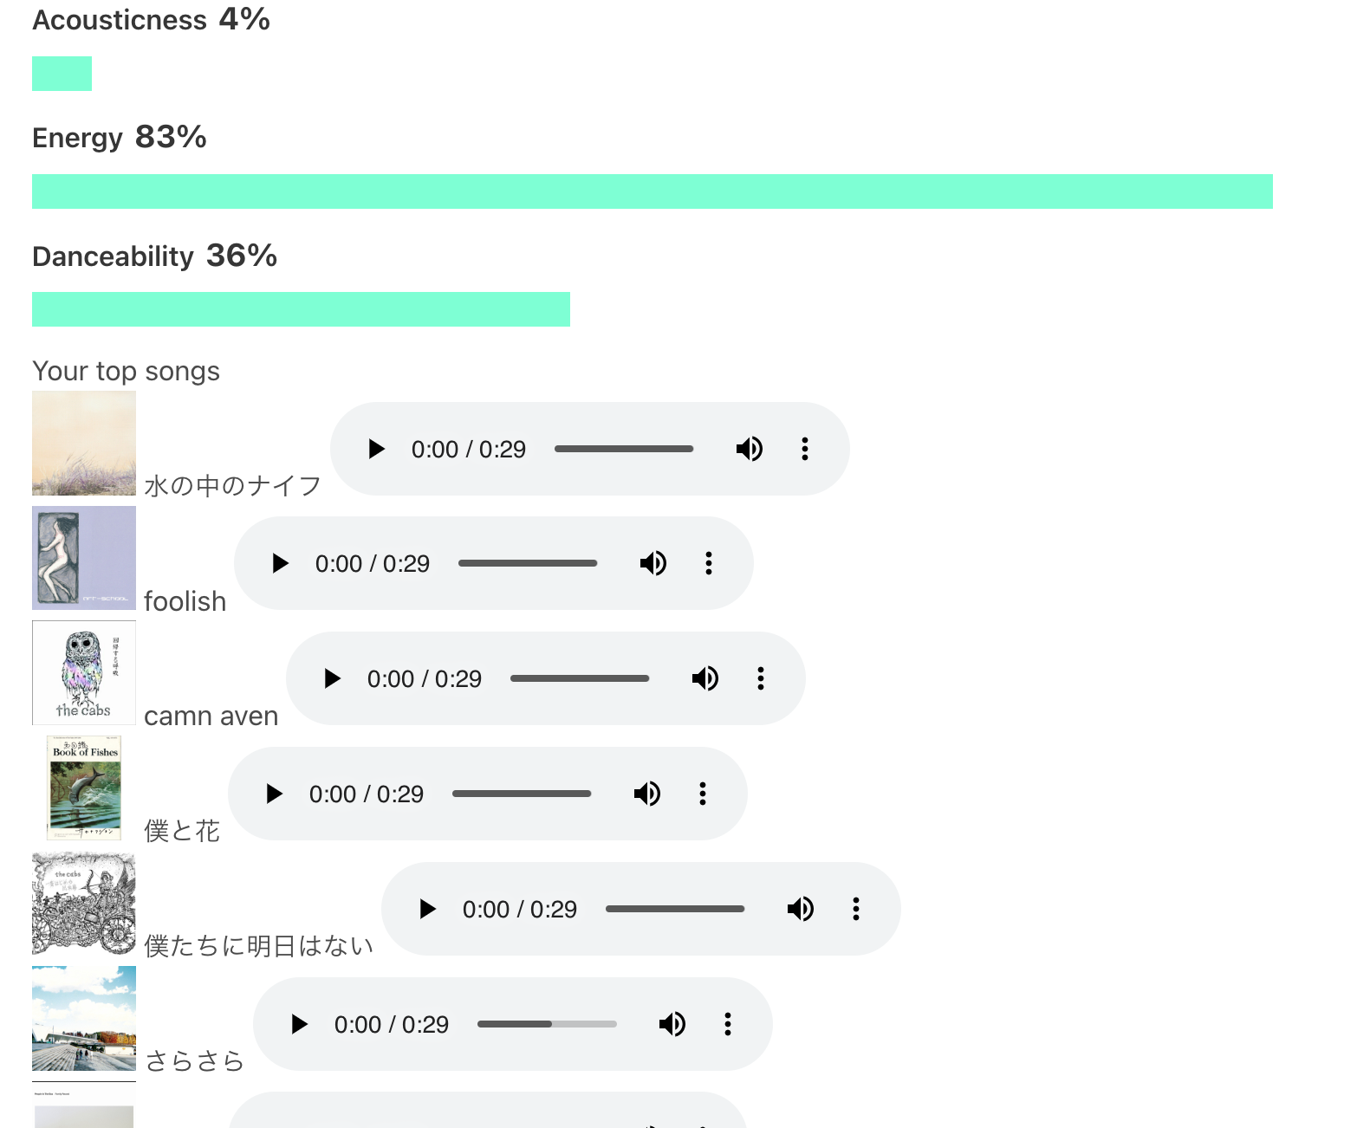This screenshot has height=1128, width=1357.
Task: Mute the 水の中のナイフ audio player
Action: [750, 449]
